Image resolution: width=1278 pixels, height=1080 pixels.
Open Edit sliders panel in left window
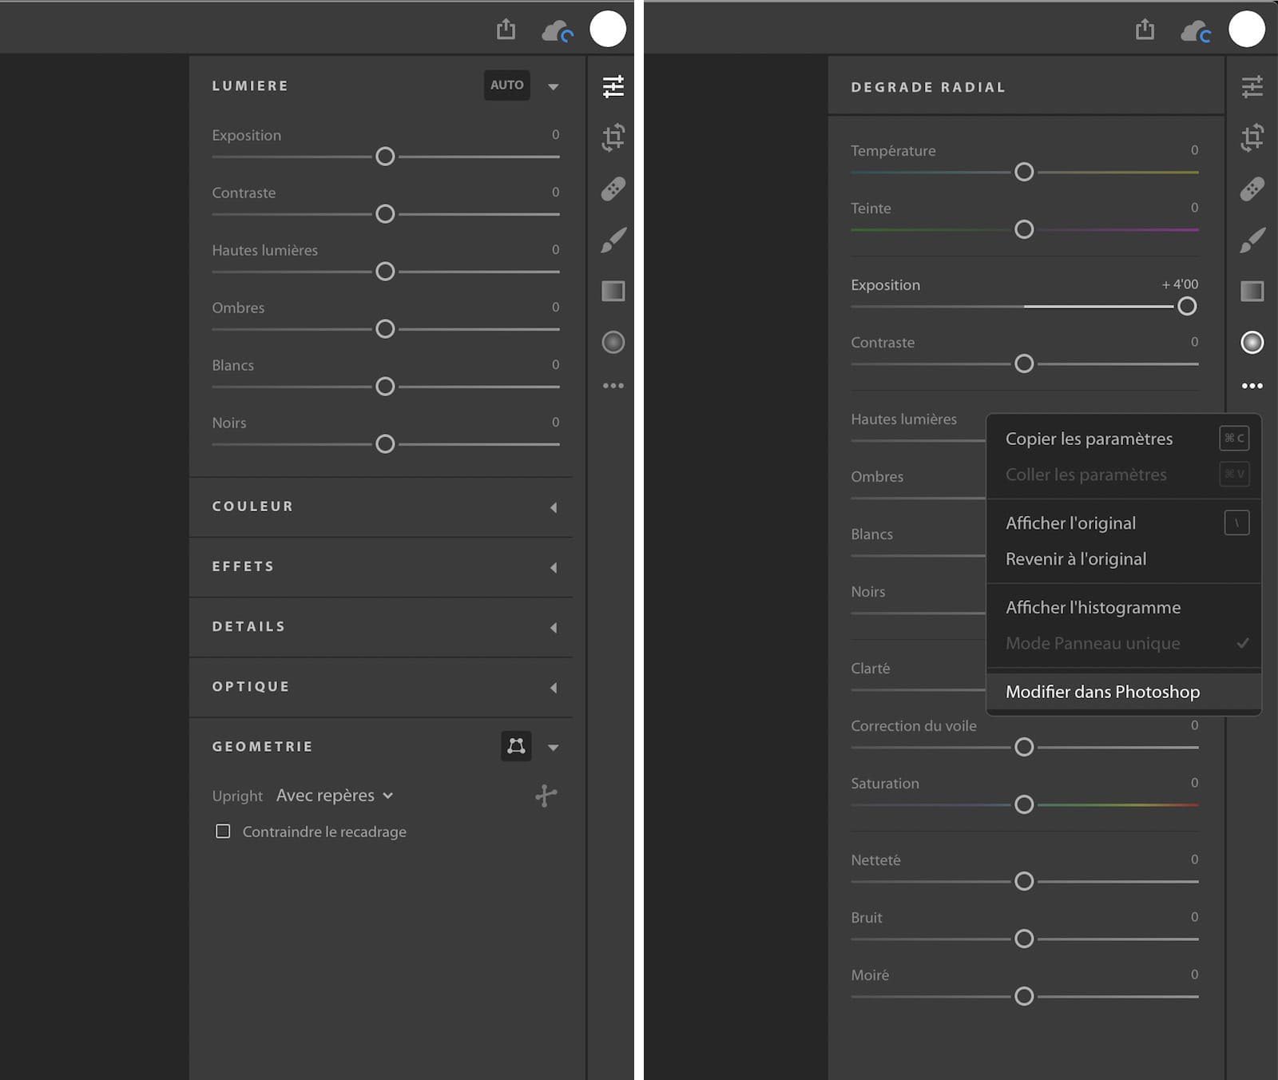613,86
